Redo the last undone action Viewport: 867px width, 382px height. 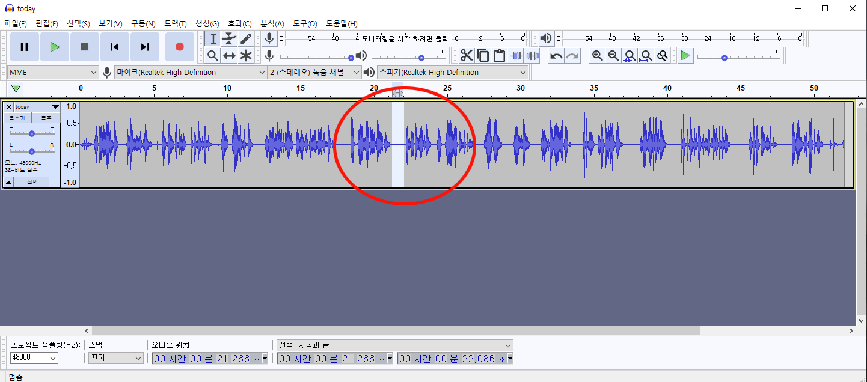coord(572,56)
